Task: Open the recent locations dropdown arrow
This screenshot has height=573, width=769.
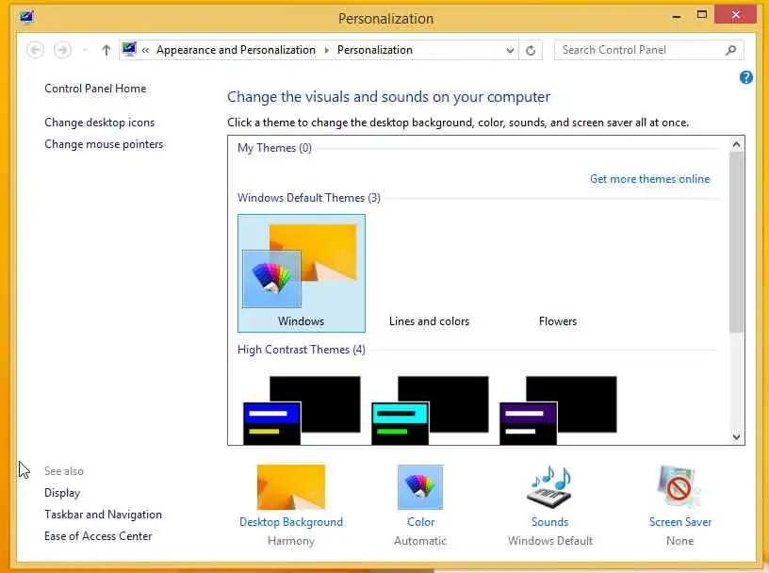Action: [x=85, y=50]
